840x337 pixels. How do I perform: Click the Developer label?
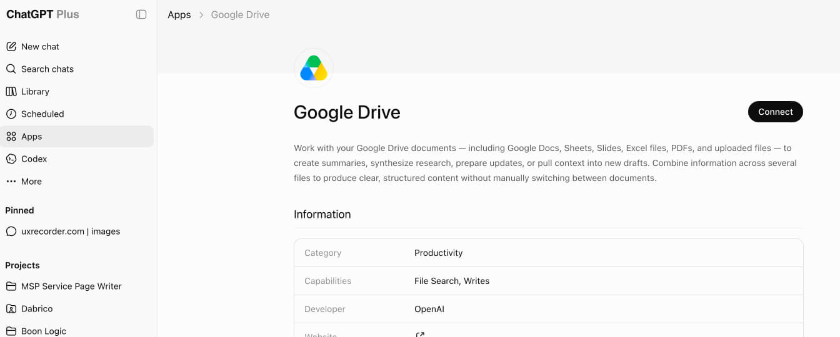(x=324, y=309)
